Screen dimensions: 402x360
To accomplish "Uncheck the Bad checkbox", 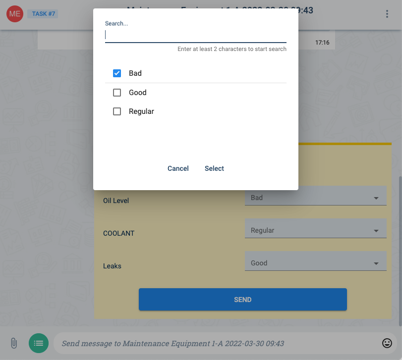I will click(117, 73).
